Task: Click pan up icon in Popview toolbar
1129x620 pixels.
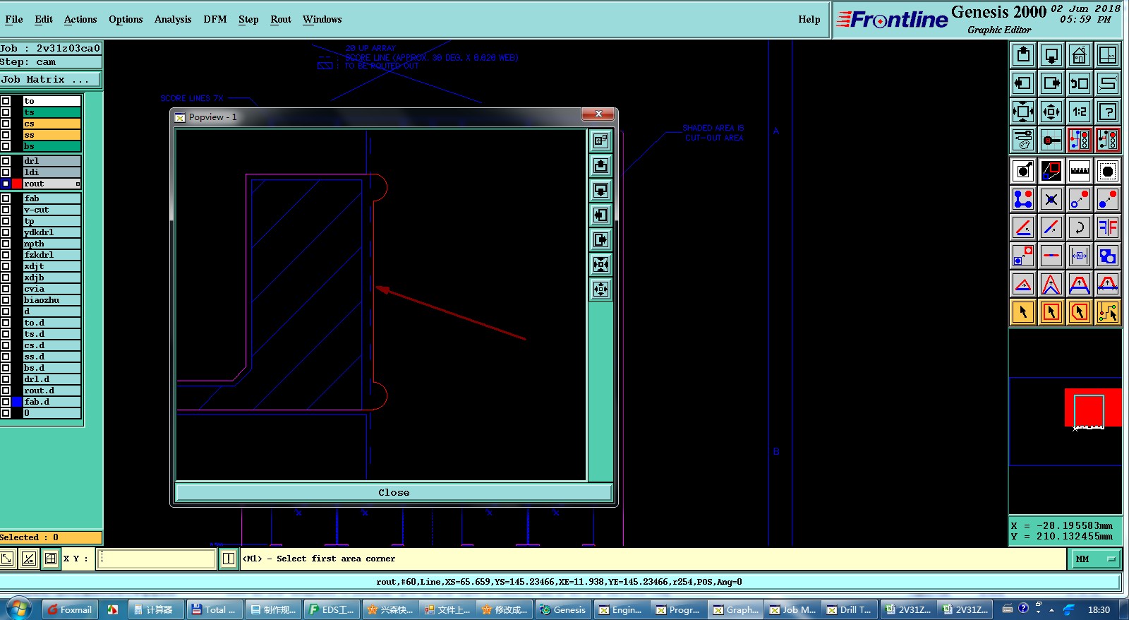Action: pyautogui.click(x=600, y=166)
